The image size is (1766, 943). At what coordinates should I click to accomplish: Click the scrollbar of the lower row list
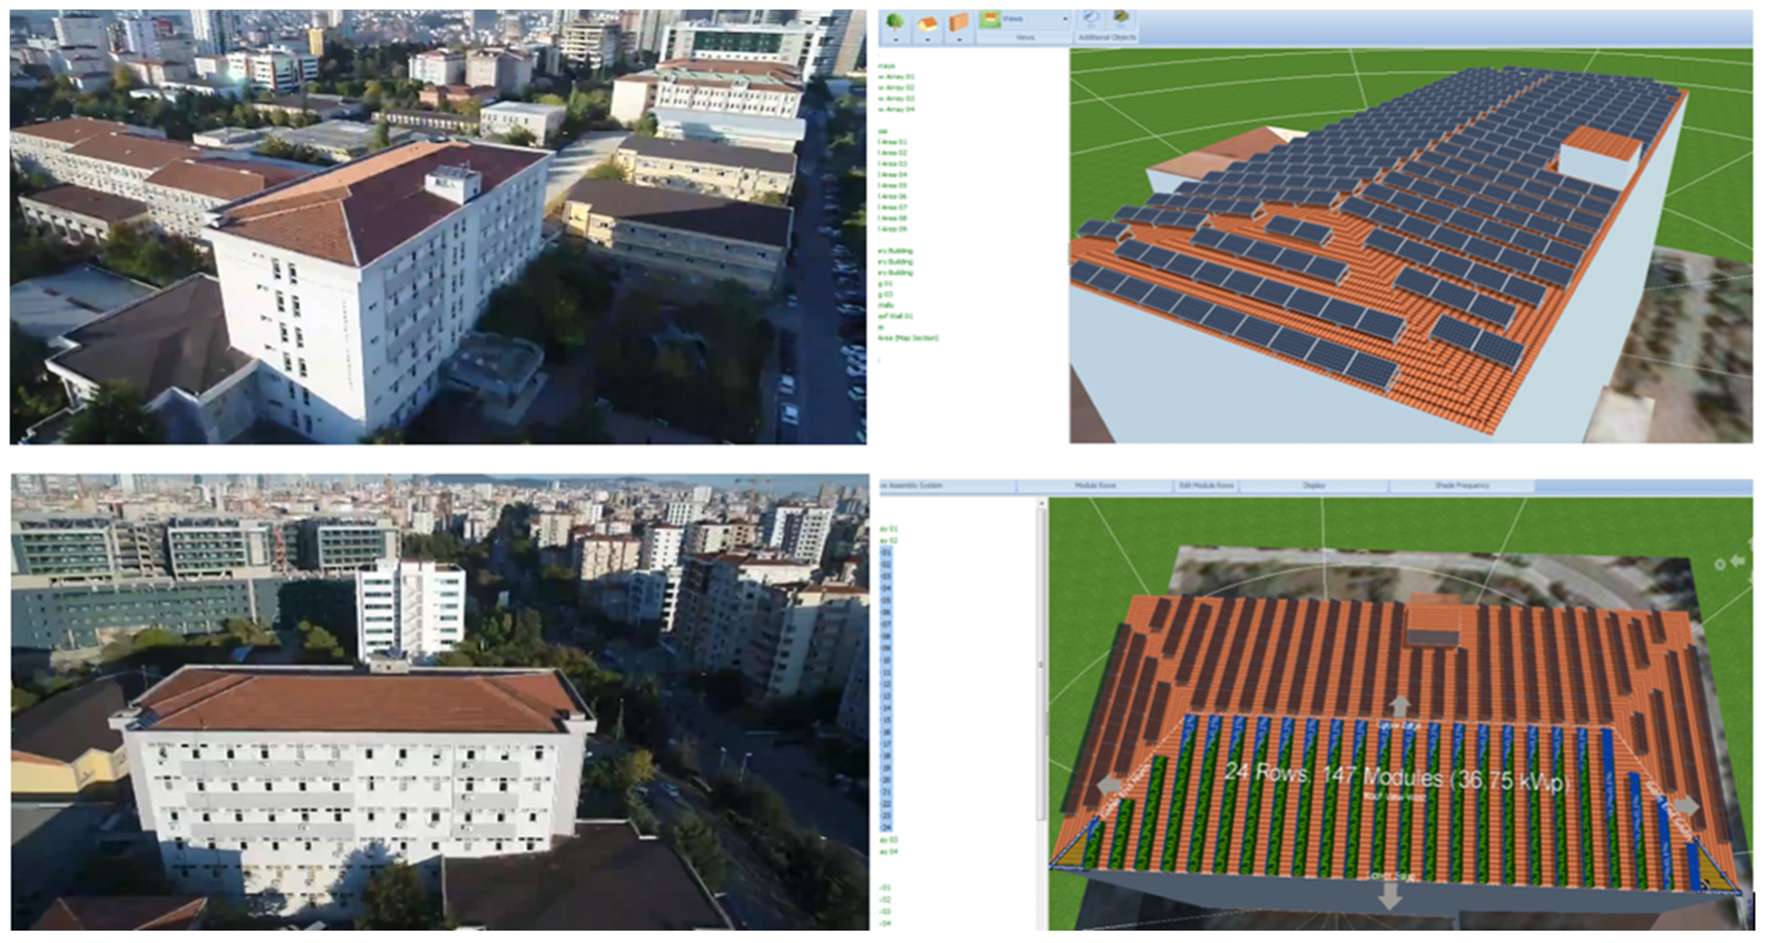coord(1041,666)
